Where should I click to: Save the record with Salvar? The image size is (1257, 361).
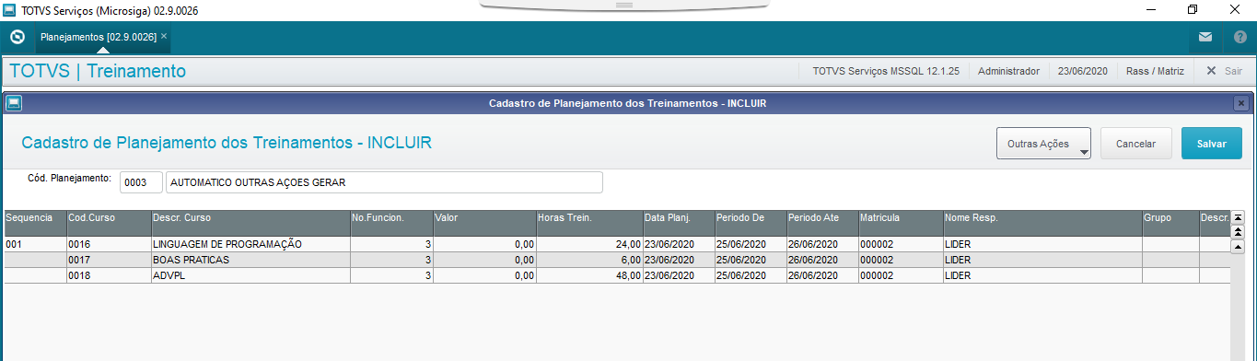coord(1211,144)
